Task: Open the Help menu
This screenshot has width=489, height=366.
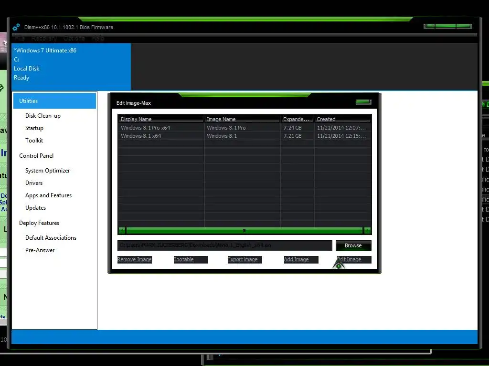Action: (x=98, y=38)
